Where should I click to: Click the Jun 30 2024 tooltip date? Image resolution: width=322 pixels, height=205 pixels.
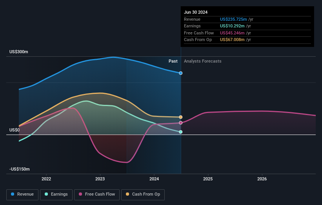(x=196, y=12)
